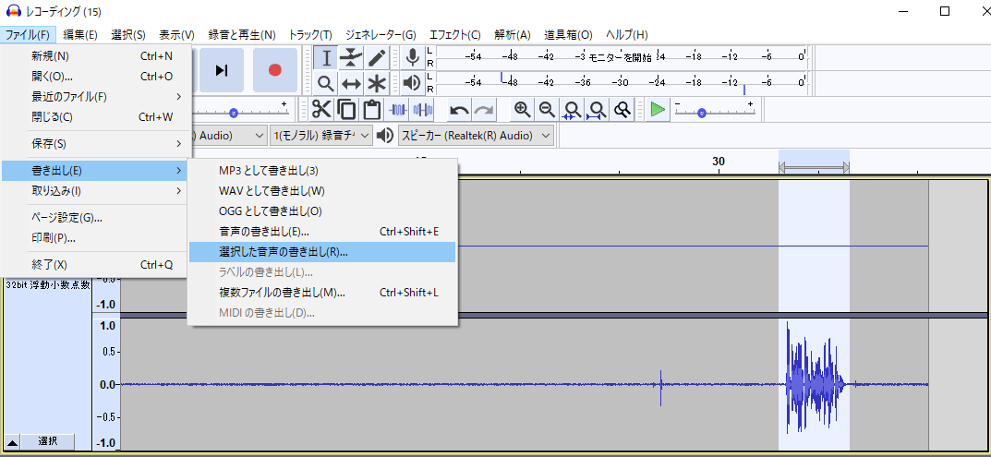The width and height of the screenshot is (991, 457).
Task: Open the トラック(T) menu
Action: [310, 35]
